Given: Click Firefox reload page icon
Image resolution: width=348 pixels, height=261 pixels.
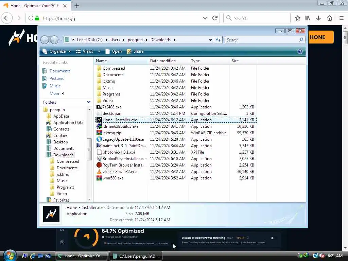Looking at the screenshot, I should tap(215, 18).
